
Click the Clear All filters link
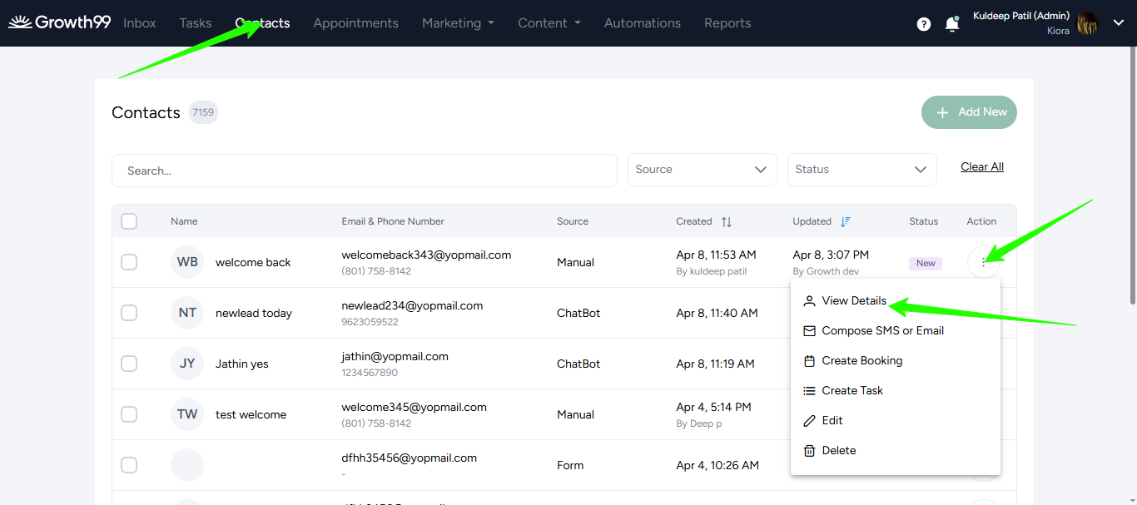tap(982, 167)
